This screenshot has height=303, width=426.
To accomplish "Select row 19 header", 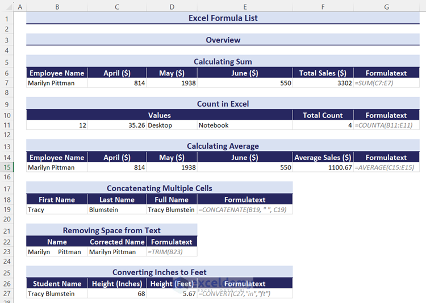I will click(7, 209).
